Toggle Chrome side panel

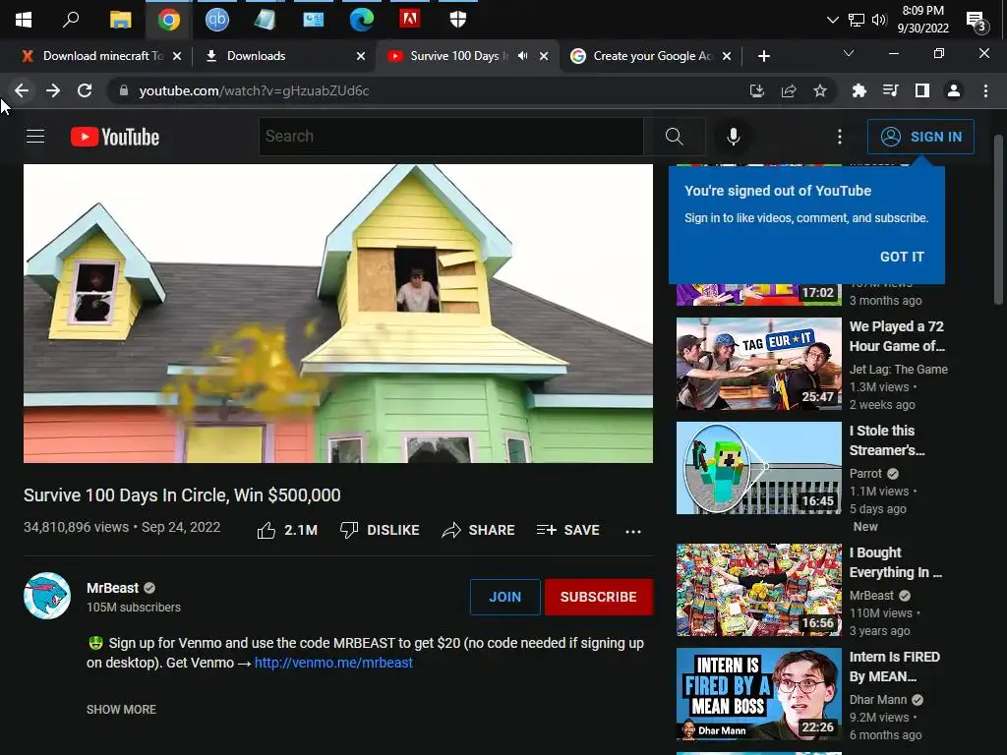pyautogui.click(x=922, y=91)
